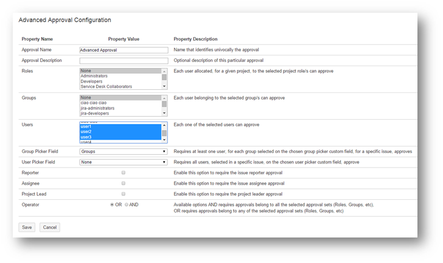Viewport: 443px width, 263px height.
Task: Tick the Project Lead checkbox
Action: (x=124, y=194)
